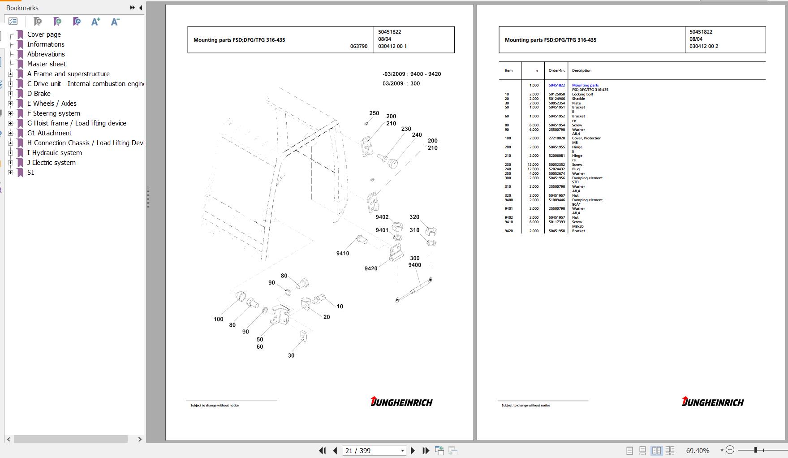Image resolution: width=788 pixels, height=458 pixels.
Task: Click the blue order number 50451822 link
Action: tap(557, 85)
